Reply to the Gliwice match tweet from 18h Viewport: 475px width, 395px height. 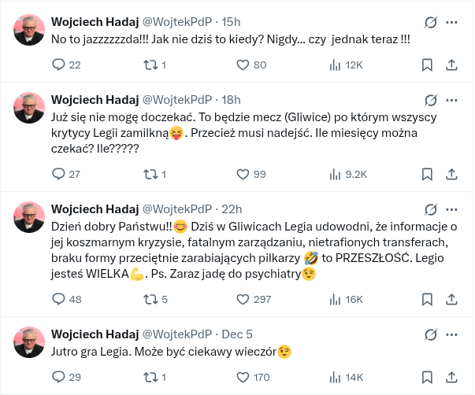pos(58,174)
